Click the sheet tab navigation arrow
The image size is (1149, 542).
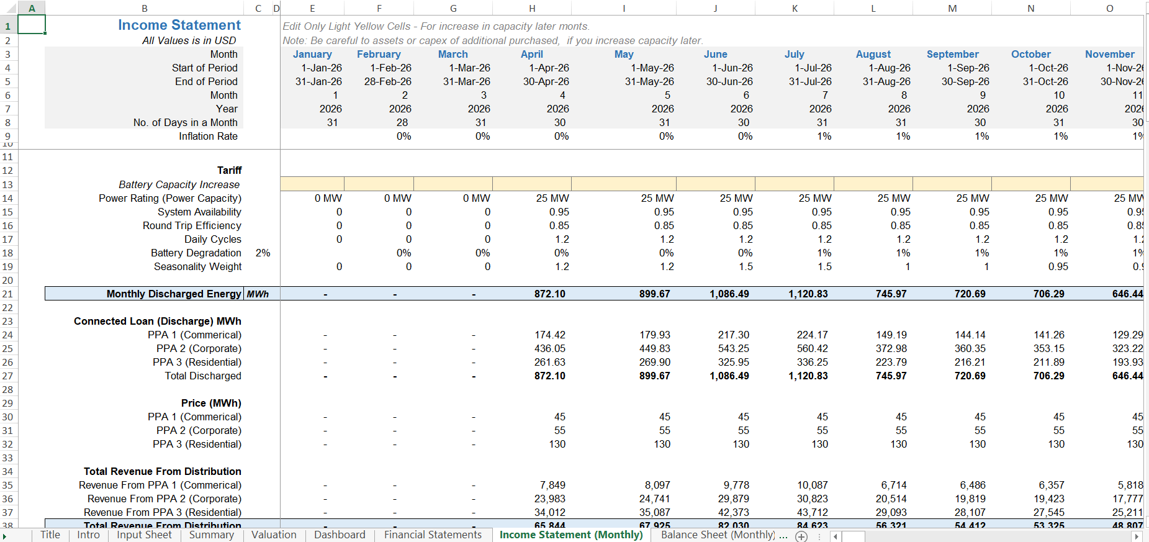pyautogui.click(x=4, y=536)
